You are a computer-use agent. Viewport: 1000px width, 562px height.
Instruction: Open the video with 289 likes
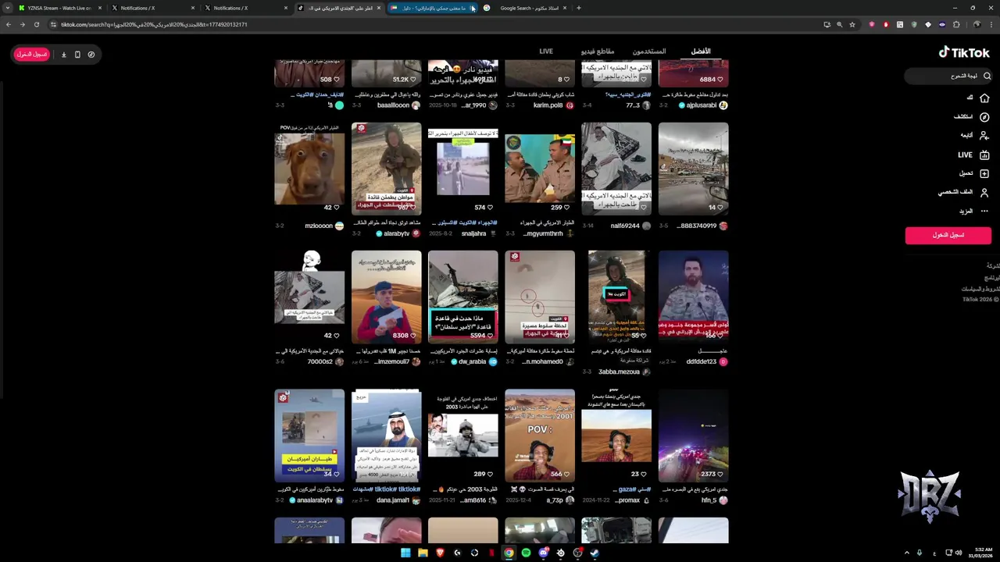[x=462, y=436]
